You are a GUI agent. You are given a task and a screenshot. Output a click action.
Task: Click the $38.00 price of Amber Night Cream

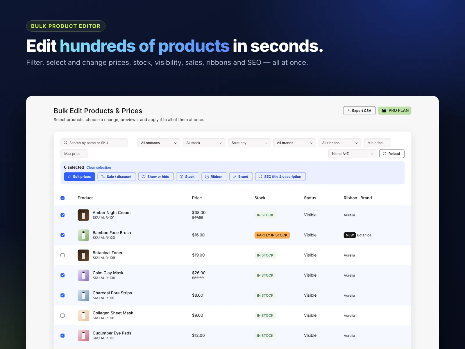(199, 213)
